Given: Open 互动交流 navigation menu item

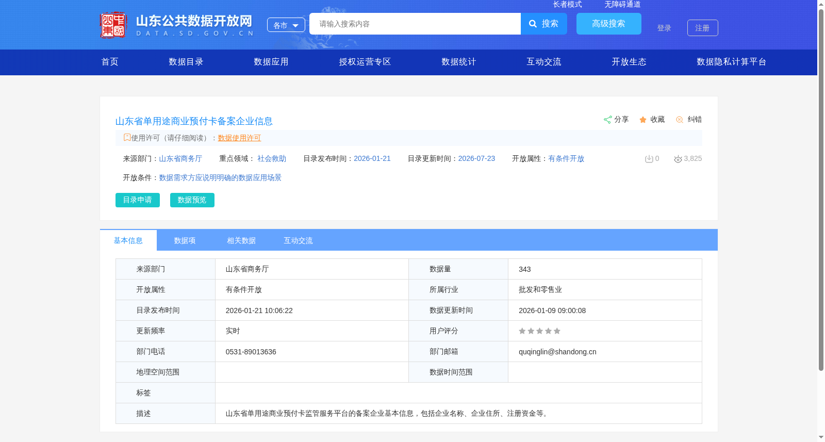Looking at the screenshot, I should [x=544, y=62].
